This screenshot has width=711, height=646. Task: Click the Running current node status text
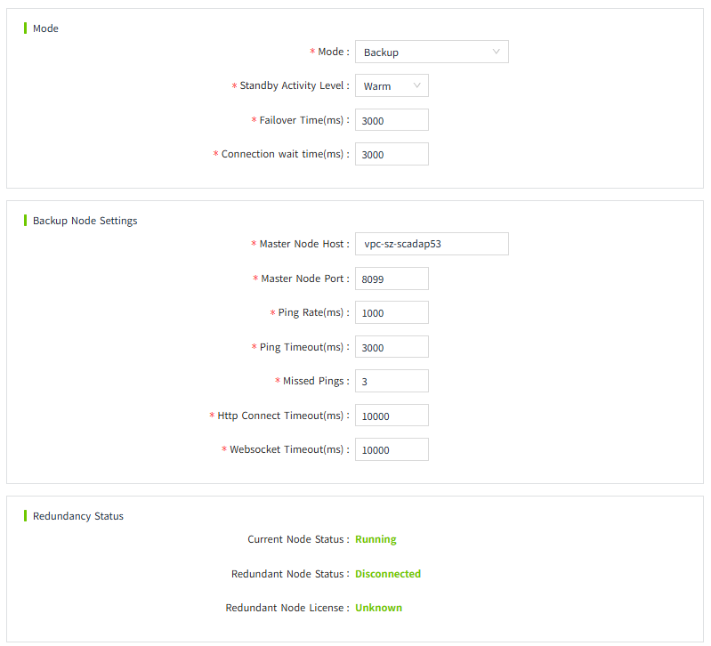[x=376, y=539]
